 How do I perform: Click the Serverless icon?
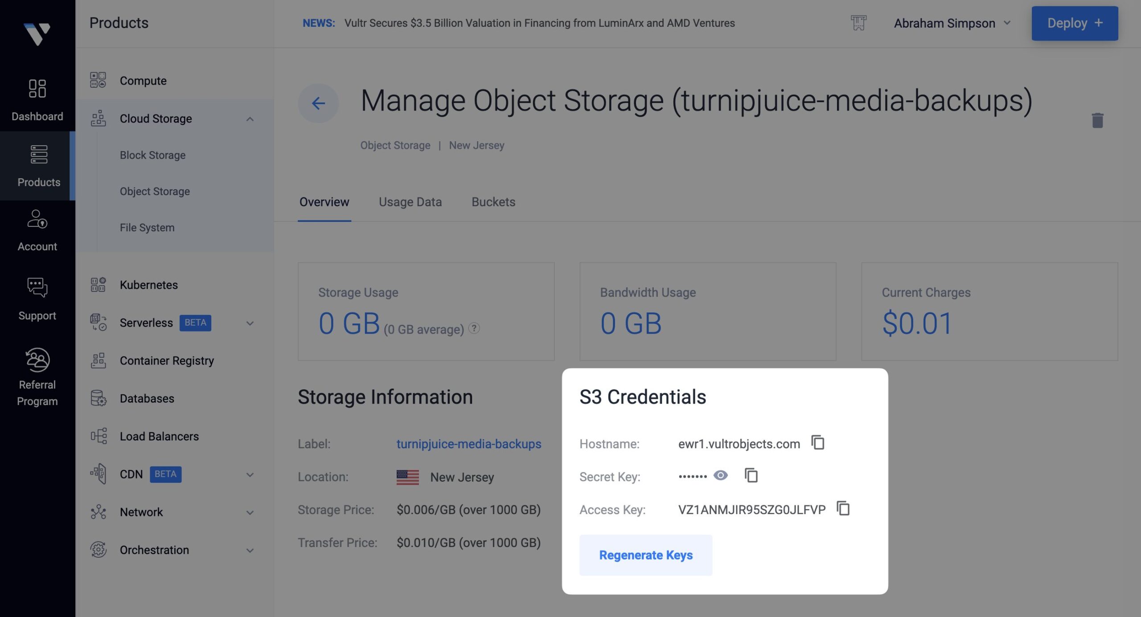point(98,323)
